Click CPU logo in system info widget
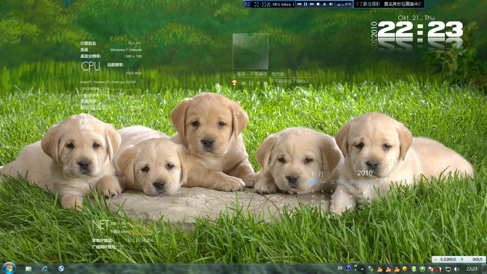487x274 pixels. click(x=91, y=68)
